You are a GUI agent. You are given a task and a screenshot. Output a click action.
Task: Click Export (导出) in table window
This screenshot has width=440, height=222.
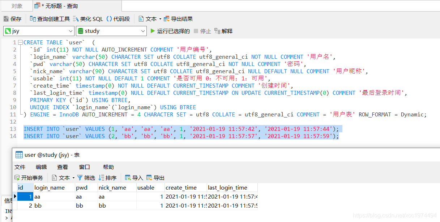click(x=155, y=178)
